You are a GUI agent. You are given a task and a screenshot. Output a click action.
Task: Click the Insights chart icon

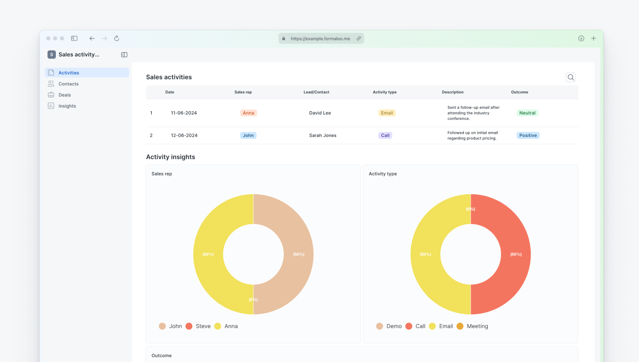(x=51, y=106)
